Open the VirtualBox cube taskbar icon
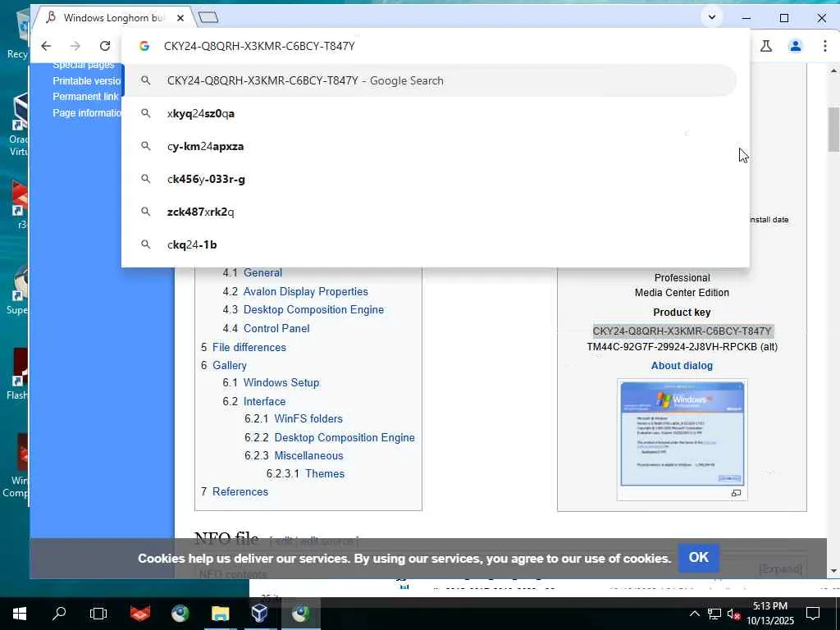 pos(260,614)
